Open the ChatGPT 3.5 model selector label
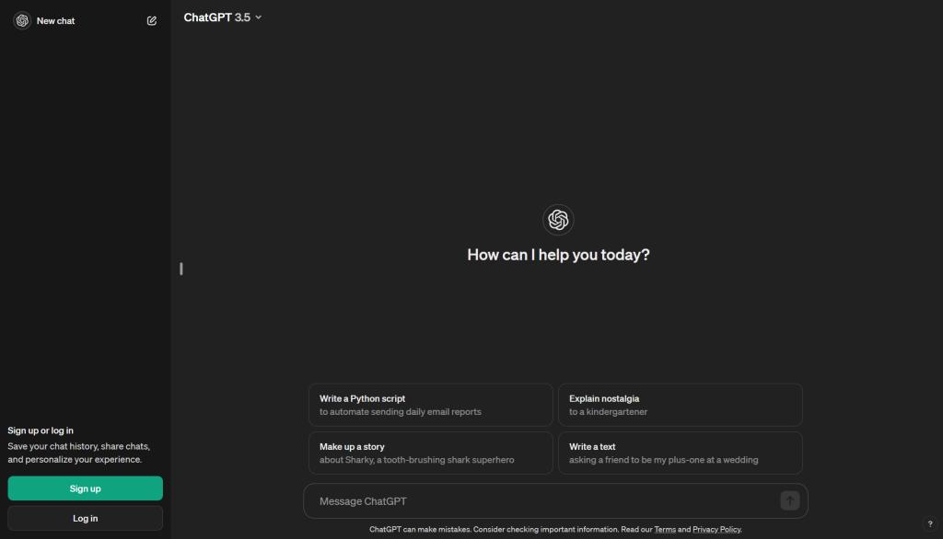Viewport: 943px width, 539px height. (x=216, y=17)
